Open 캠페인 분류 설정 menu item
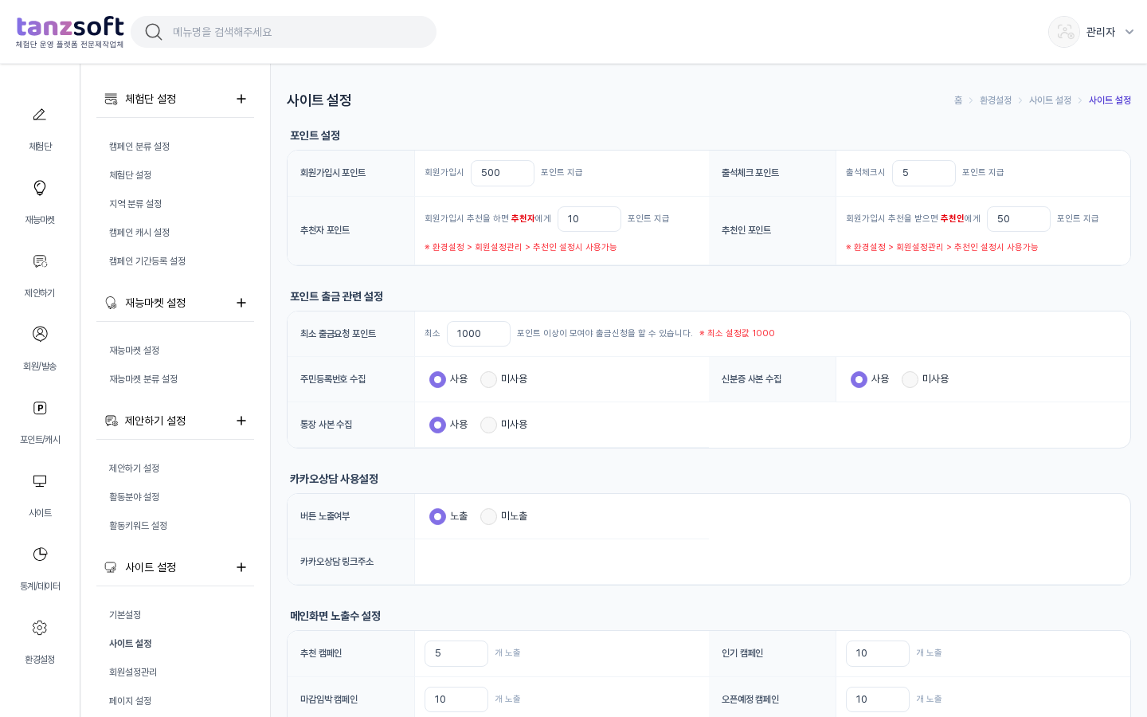The image size is (1147, 717). click(x=139, y=147)
